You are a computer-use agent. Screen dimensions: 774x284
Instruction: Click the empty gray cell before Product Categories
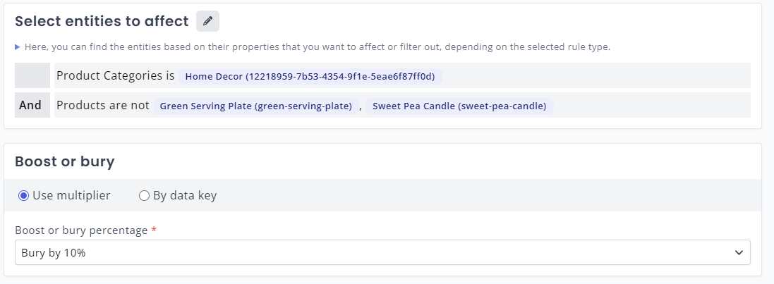coord(32,75)
